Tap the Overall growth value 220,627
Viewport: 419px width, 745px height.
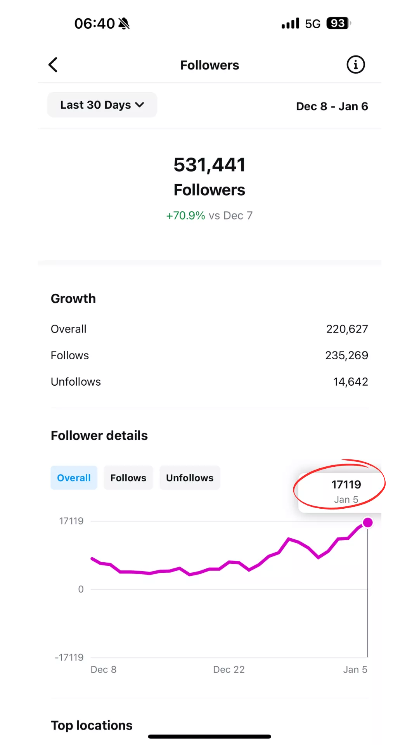click(347, 329)
